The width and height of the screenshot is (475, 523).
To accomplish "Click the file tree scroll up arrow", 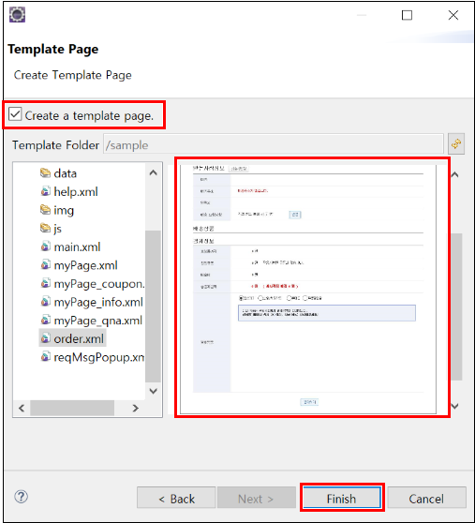I will click(x=154, y=172).
